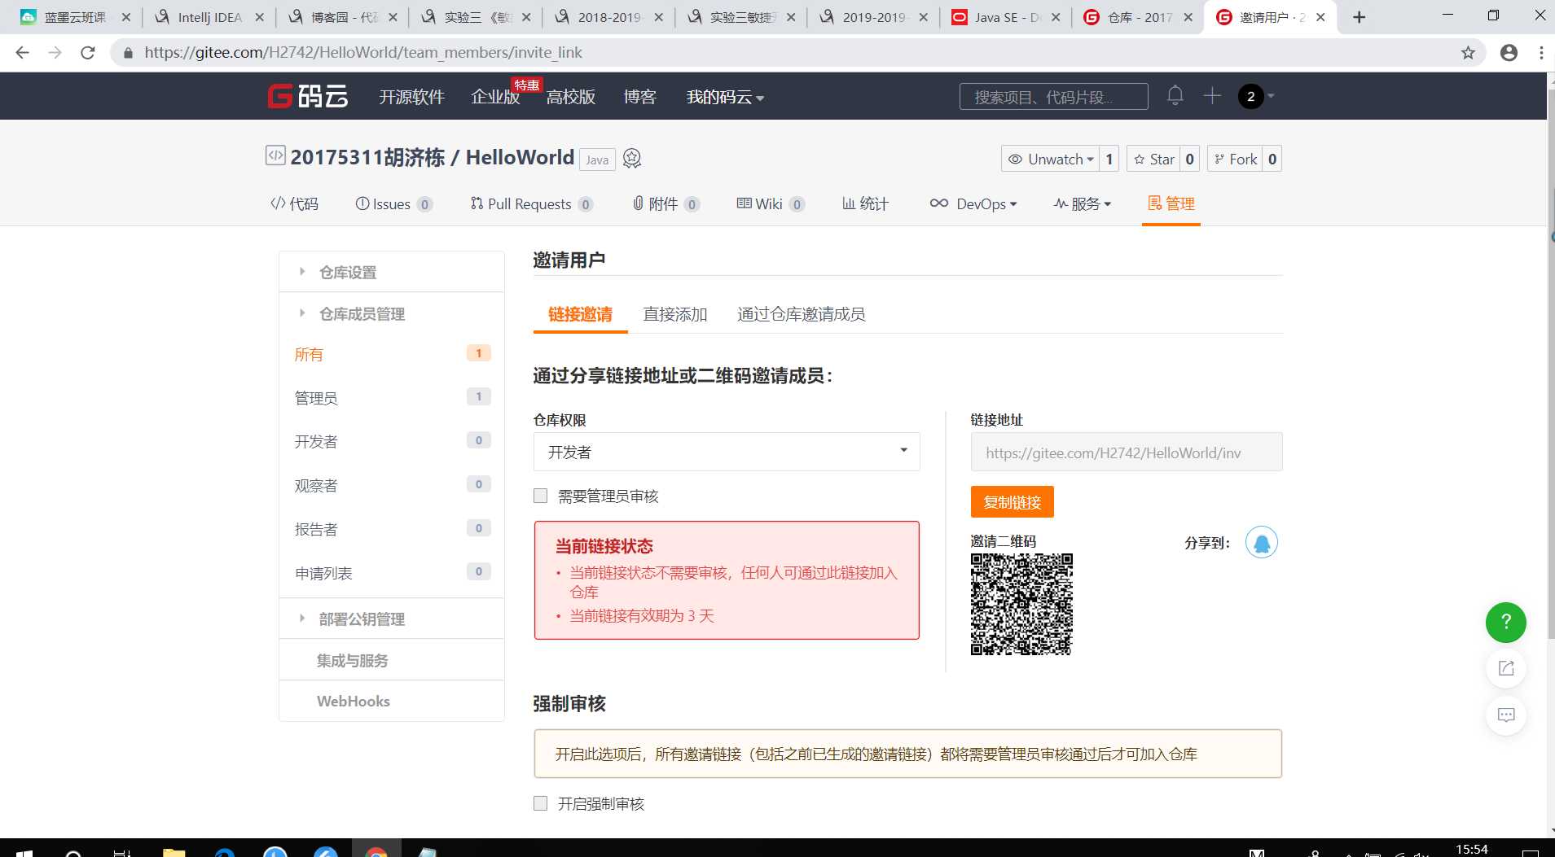Click the 复制链接 button
The height and width of the screenshot is (857, 1555).
(1011, 502)
